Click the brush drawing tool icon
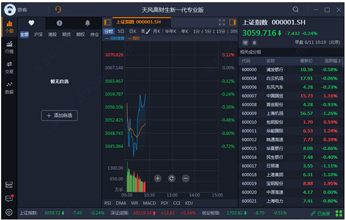 148,32
